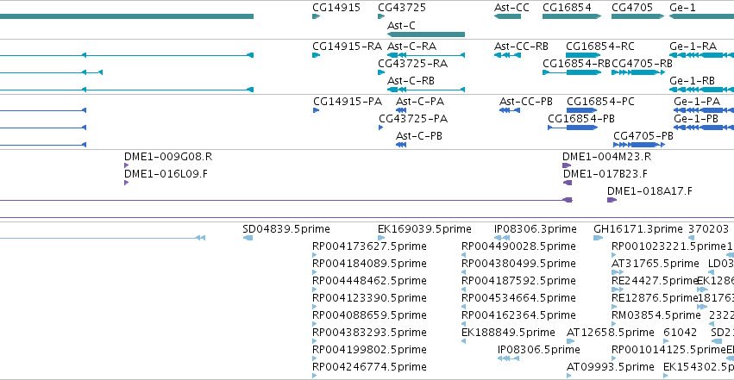Click the CG16854 gene bar
This screenshot has height=380, width=734.
pyautogui.click(x=572, y=16)
